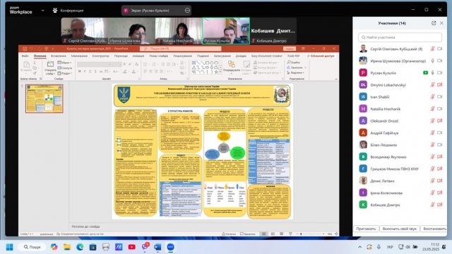
Task: Select the Natalia Hrechanik participant entry
Action: [400, 109]
